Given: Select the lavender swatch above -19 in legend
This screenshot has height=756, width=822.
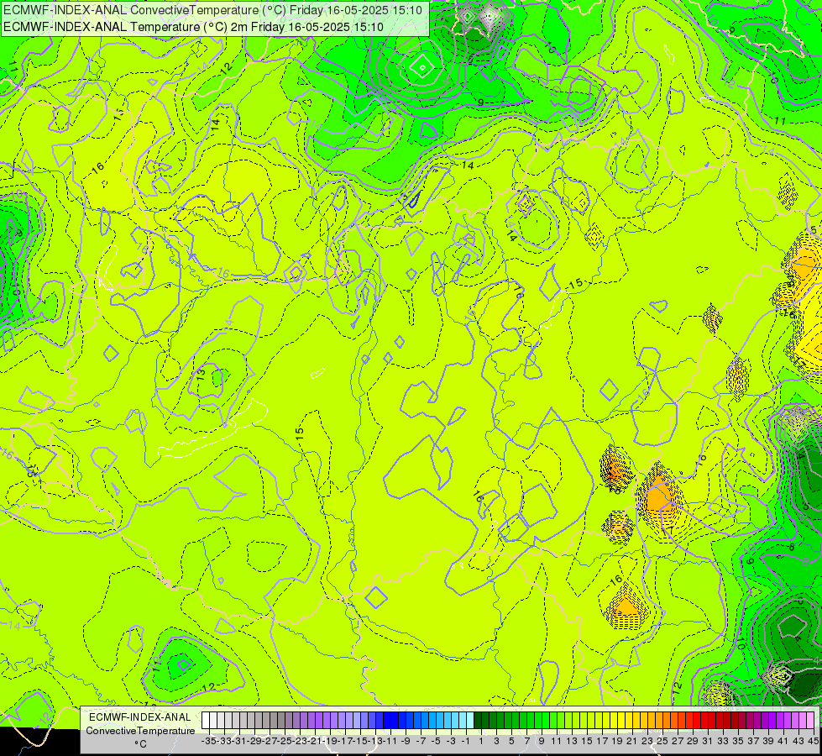Looking at the screenshot, I should pos(334,720).
